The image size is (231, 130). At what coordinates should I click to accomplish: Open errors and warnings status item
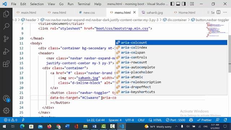click(x=10, y=120)
